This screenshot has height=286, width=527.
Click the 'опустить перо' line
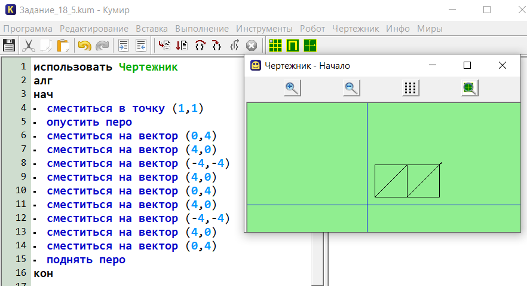pyautogui.click(x=90, y=122)
